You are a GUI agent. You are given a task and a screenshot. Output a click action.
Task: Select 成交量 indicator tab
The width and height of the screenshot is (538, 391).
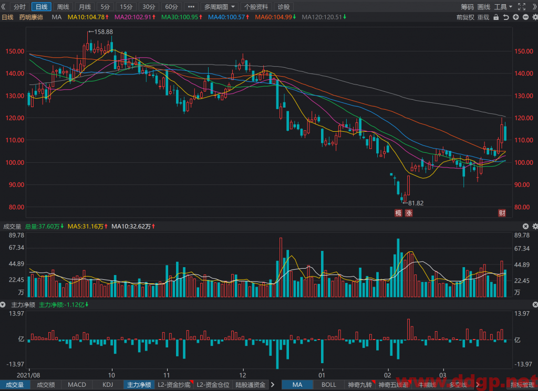pyautogui.click(x=15, y=385)
